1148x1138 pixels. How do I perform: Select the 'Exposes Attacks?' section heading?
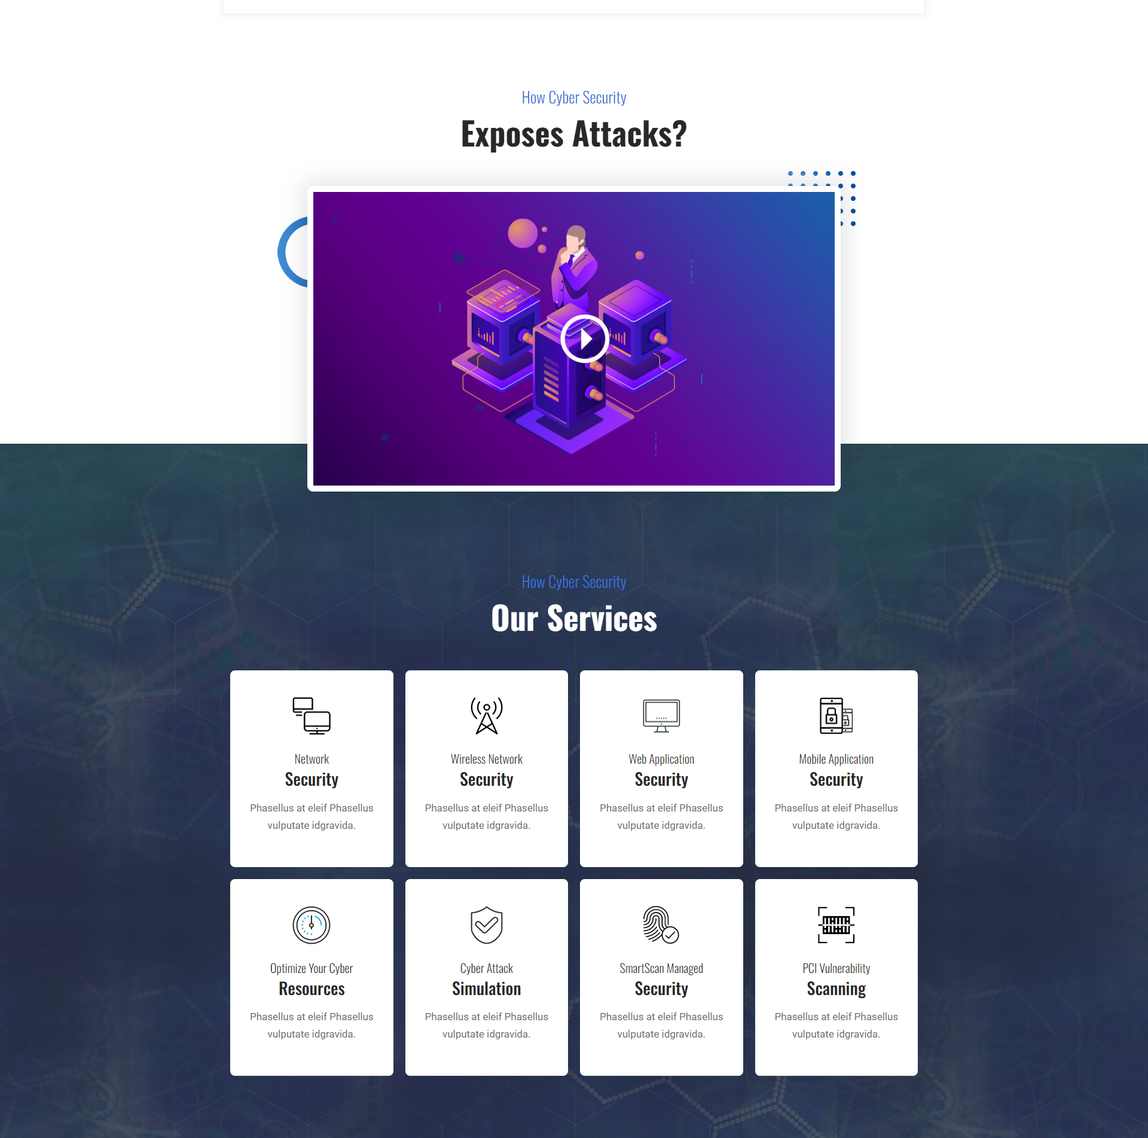pyautogui.click(x=573, y=132)
